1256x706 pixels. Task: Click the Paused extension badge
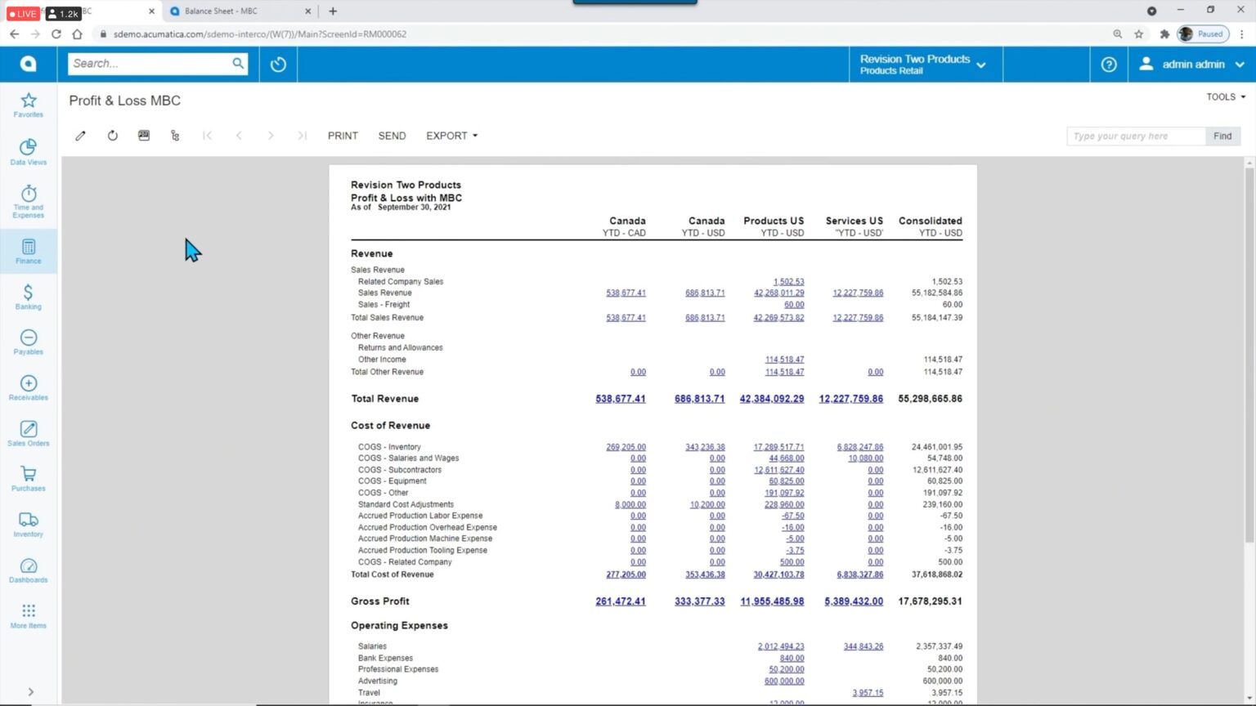1201,34
